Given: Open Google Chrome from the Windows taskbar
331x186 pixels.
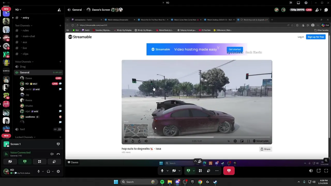Looking at the screenshot, I should click(x=200, y=182).
